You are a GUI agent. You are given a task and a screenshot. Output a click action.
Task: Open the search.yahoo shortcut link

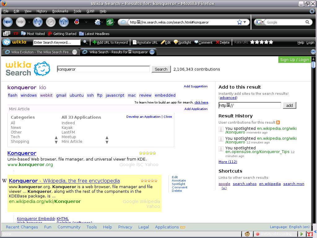coord(245,184)
